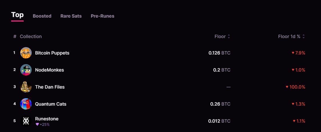Open the Runestone collection name
Viewport: 321px width, 132px height.
[47, 119]
